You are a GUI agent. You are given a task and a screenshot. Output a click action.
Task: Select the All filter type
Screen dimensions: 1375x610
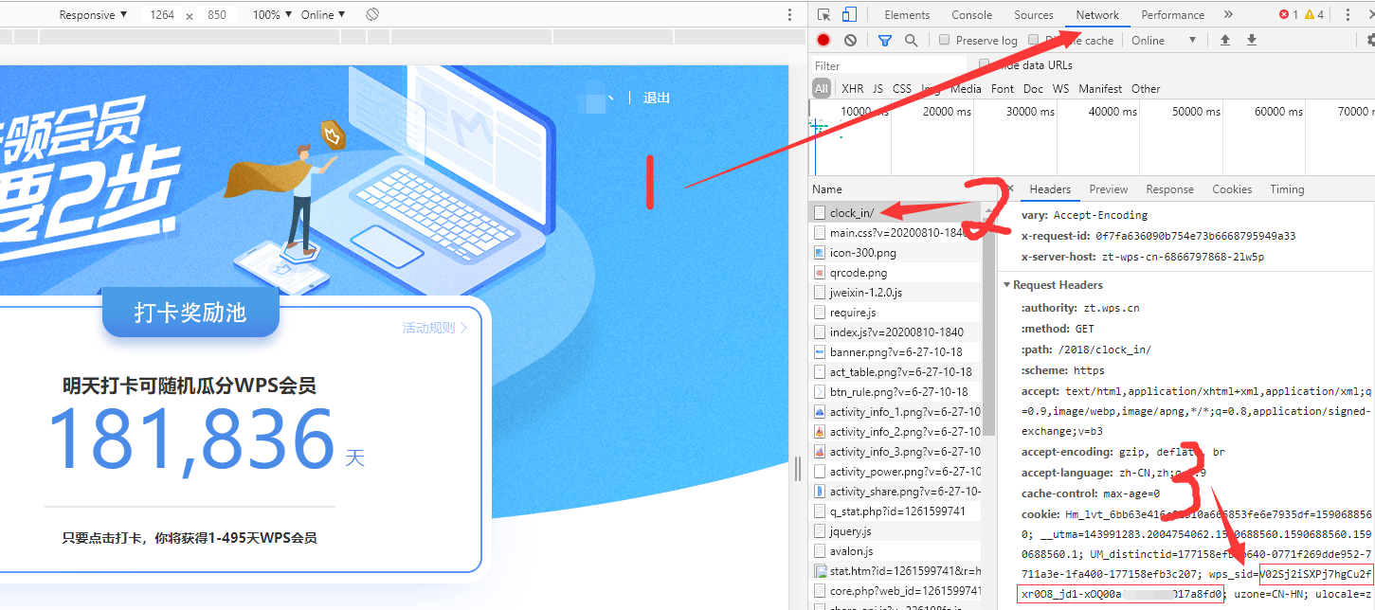pyautogui.click(x=822, y=88)
